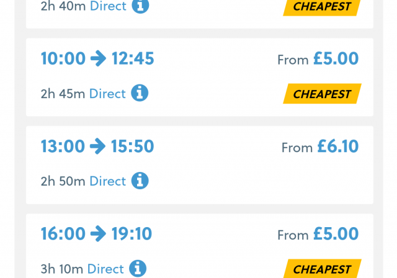Screen dimensions: 397x278
Task: Click the Direct link on 2h 50m journey
Action: 107,181
